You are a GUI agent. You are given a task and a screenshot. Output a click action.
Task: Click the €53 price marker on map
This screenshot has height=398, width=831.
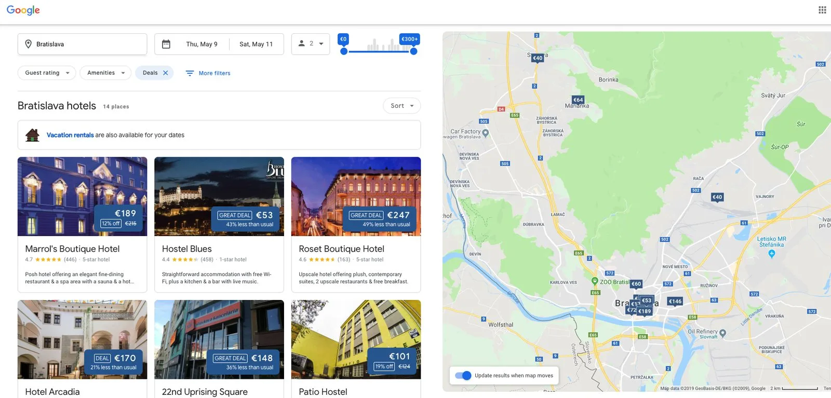click(647, 300)
